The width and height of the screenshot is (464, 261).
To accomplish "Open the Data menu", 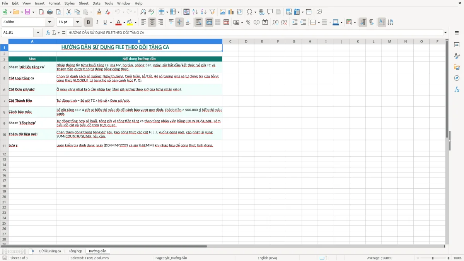I will point(96,3).
